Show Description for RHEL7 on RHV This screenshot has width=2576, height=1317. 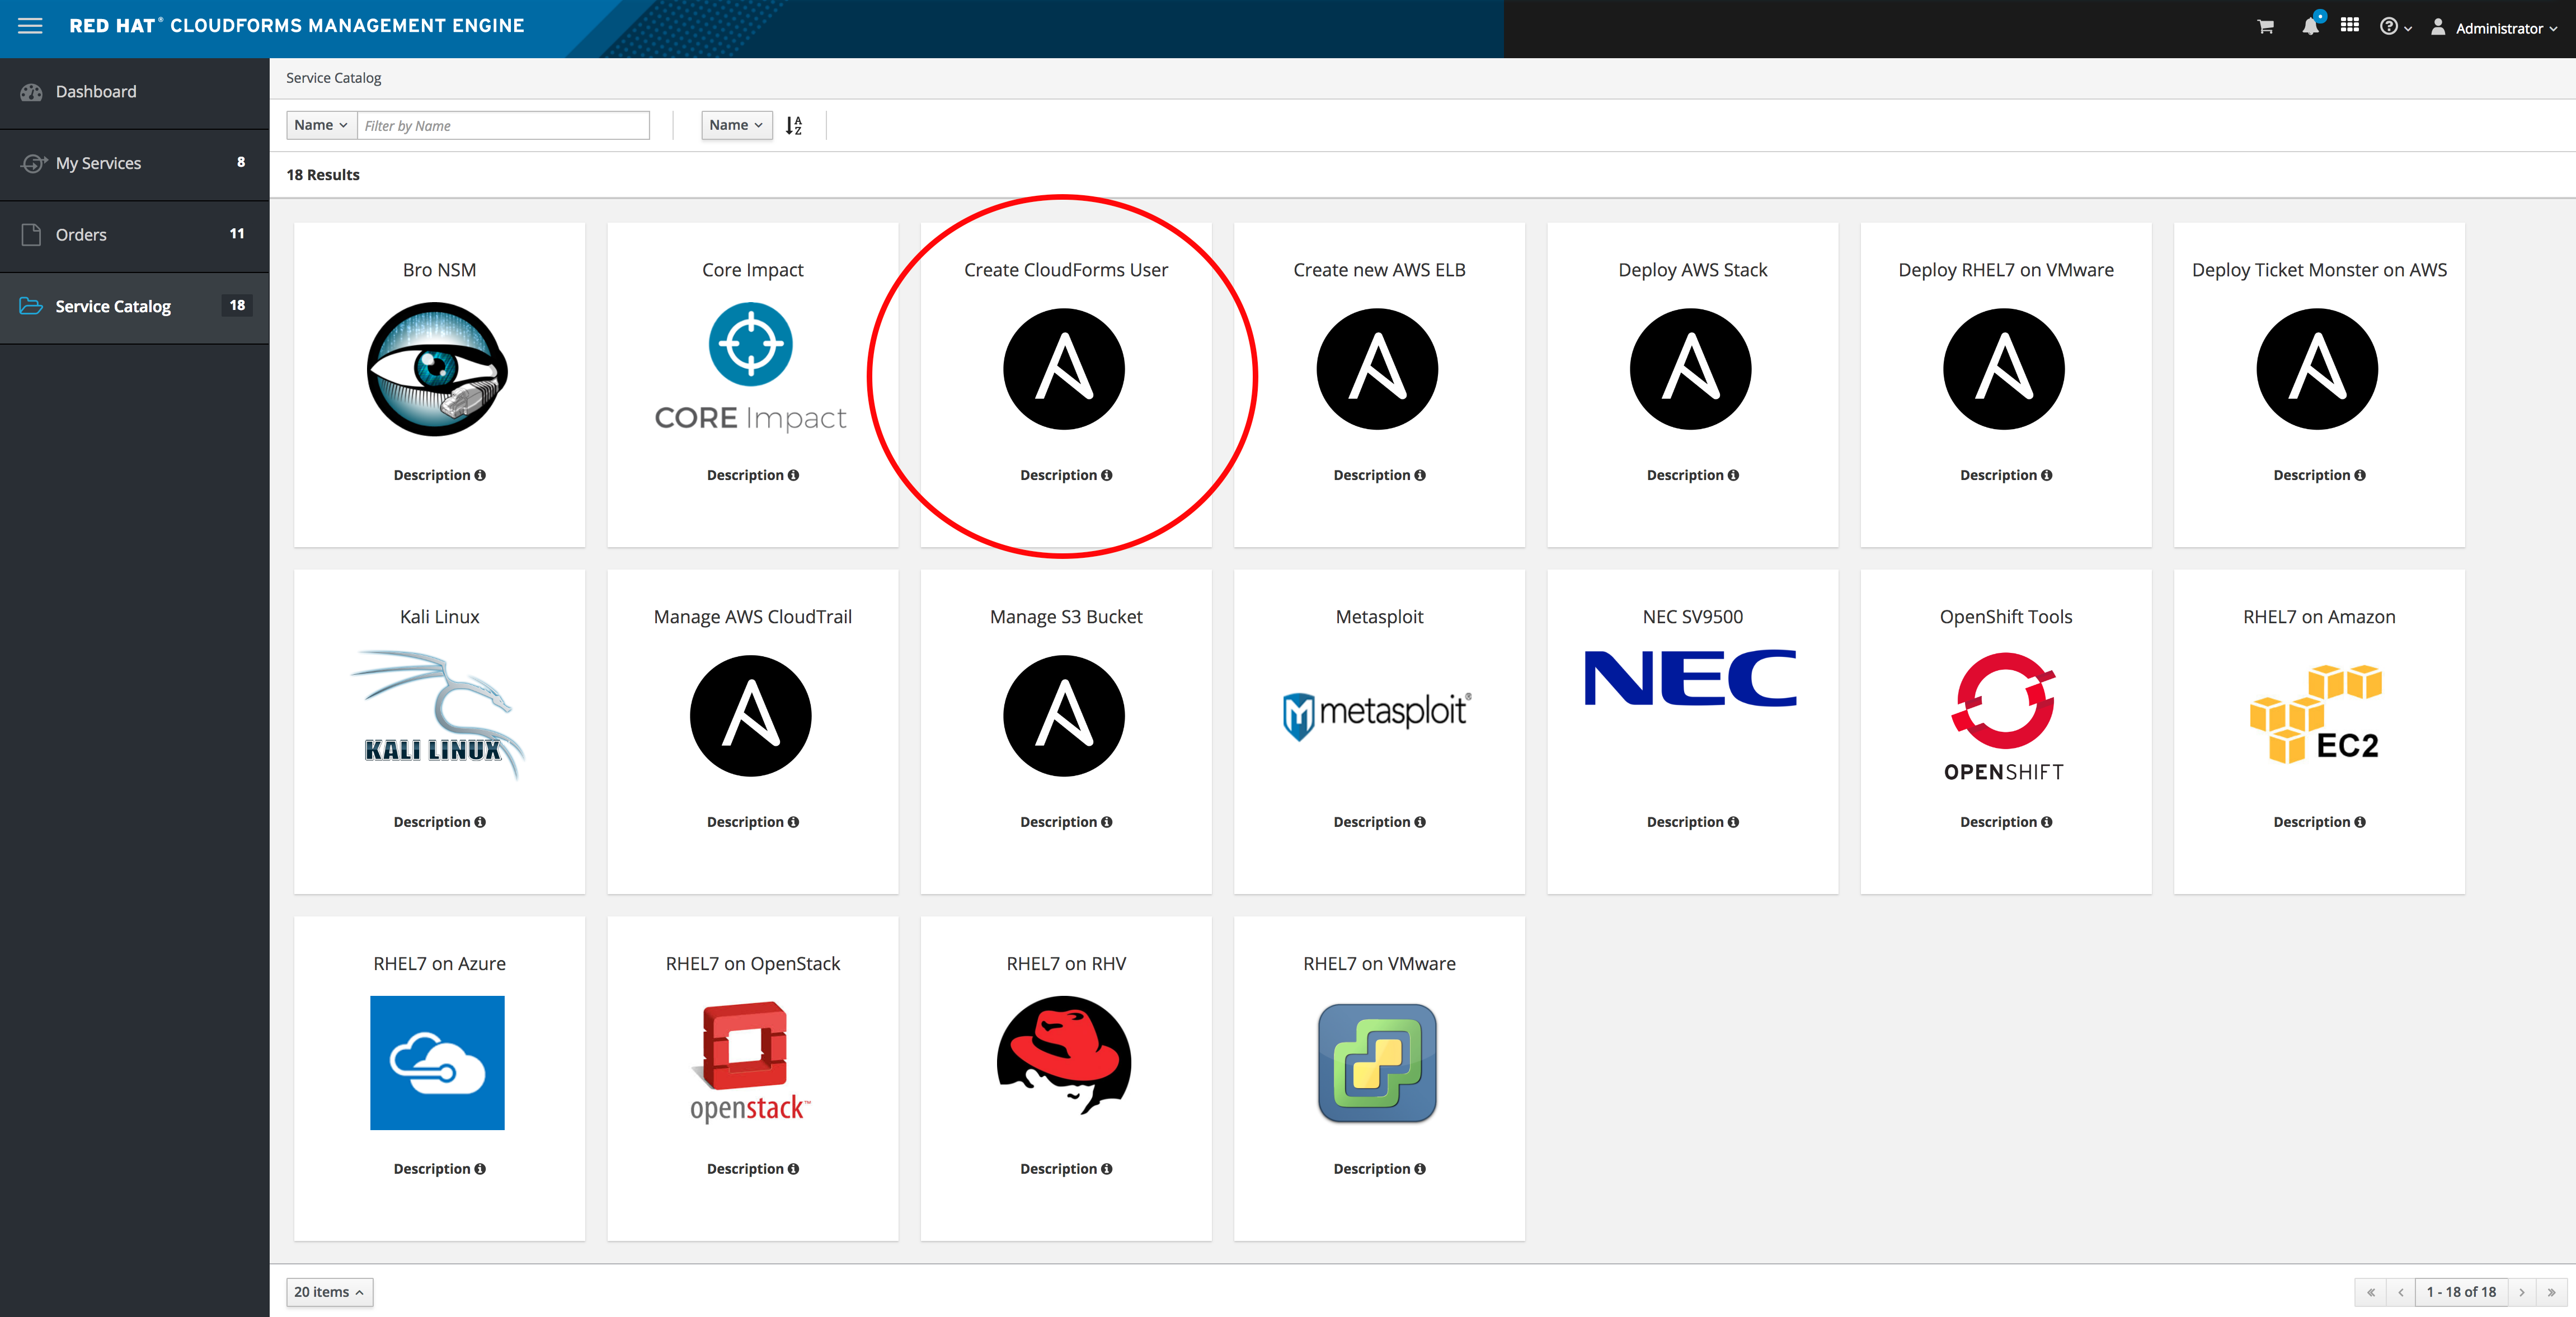(1066, 1169)
